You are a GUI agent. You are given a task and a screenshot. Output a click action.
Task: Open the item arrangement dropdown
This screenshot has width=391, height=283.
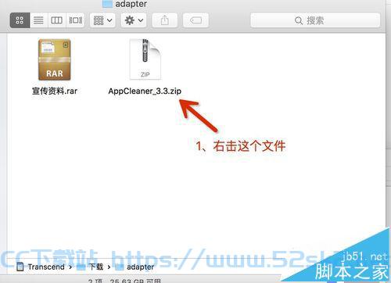[103, 20]
